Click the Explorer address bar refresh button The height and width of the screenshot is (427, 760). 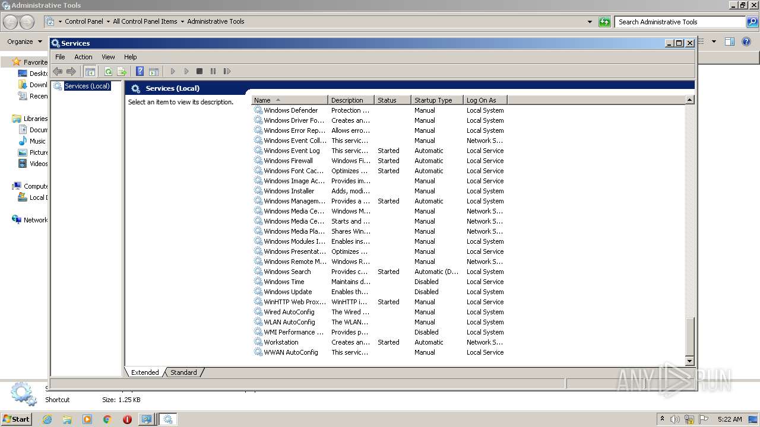(x=604, y=22)
